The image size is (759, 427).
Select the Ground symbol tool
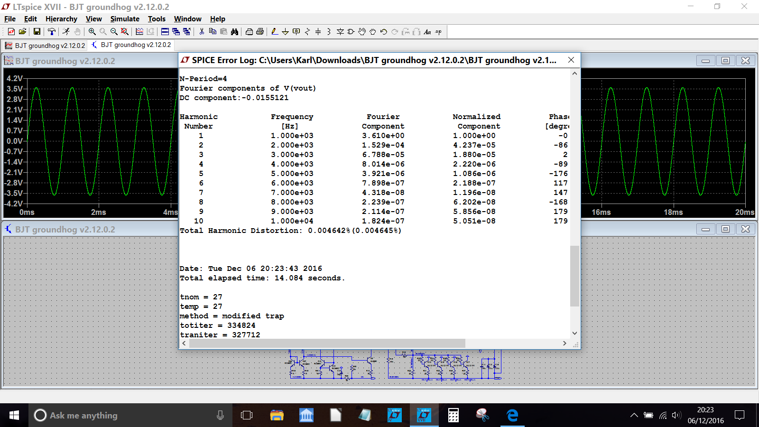coord(286,32)
